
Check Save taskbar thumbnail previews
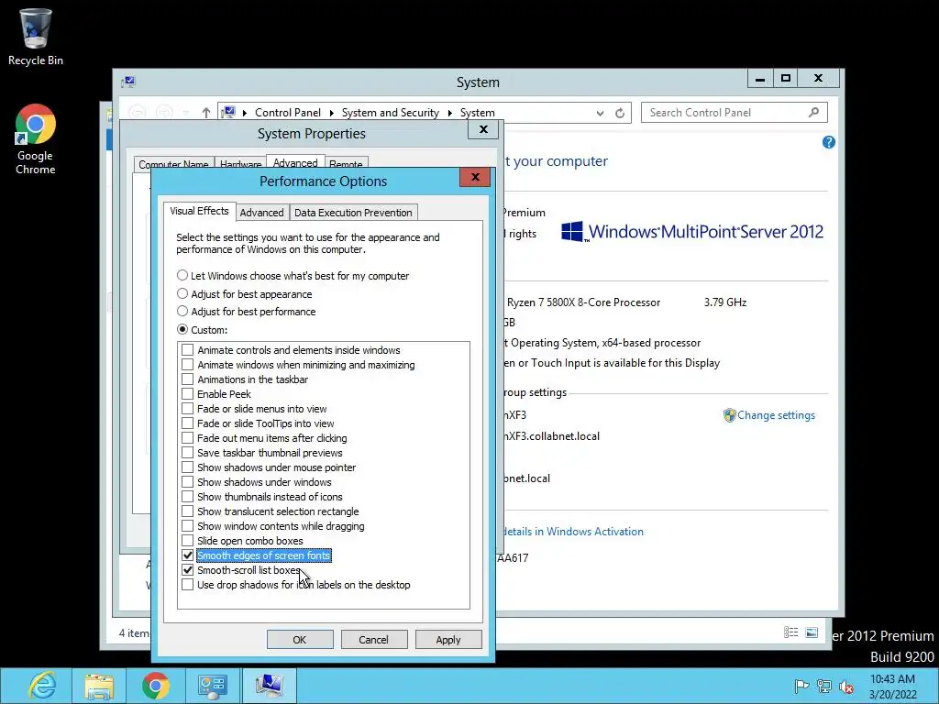pyautogui.click(x=187, y=453)
